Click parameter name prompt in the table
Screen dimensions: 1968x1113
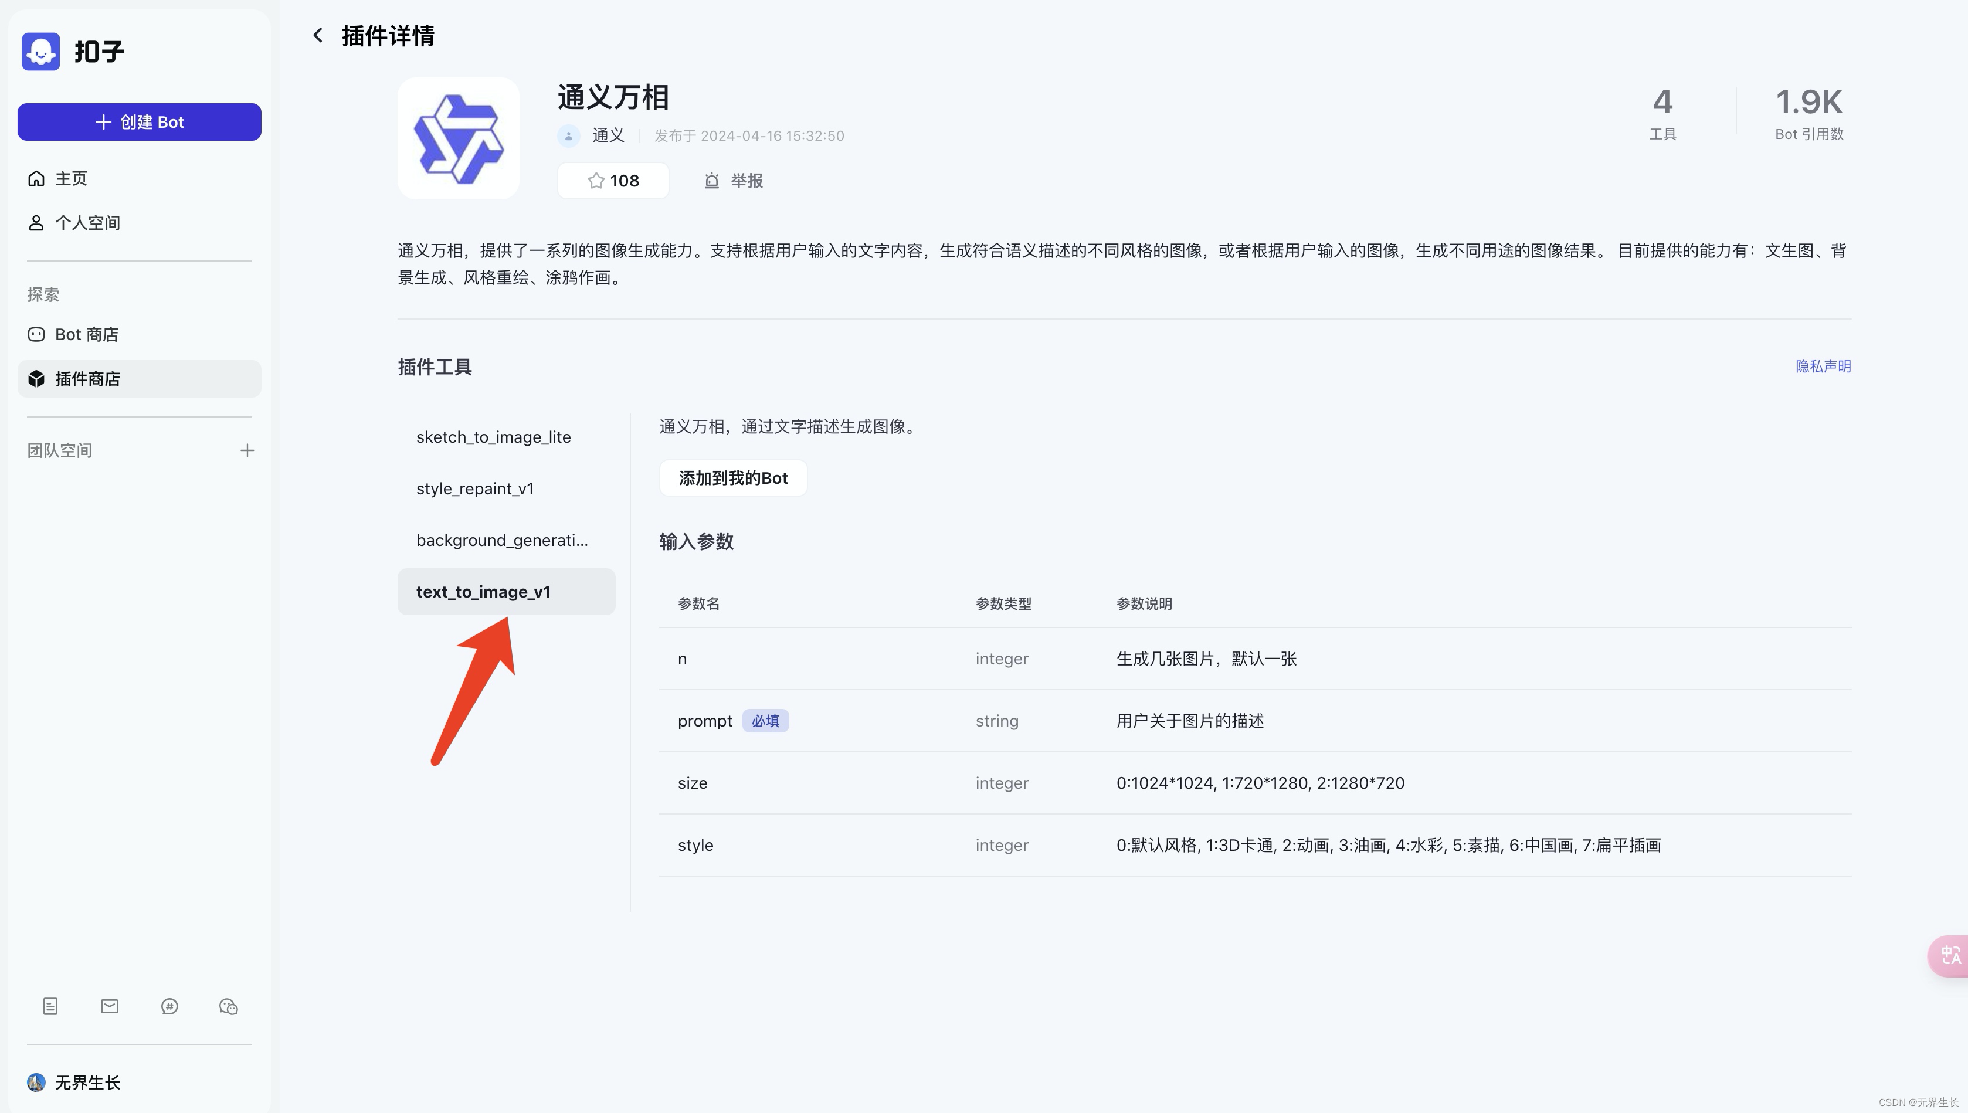(705, 721)
